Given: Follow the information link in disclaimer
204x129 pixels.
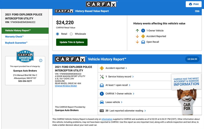Looking at the screenshot, I should pos(107,119).
